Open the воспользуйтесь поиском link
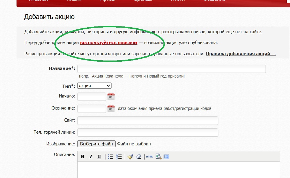The image size is (290, 178). (x=109, y=43)
